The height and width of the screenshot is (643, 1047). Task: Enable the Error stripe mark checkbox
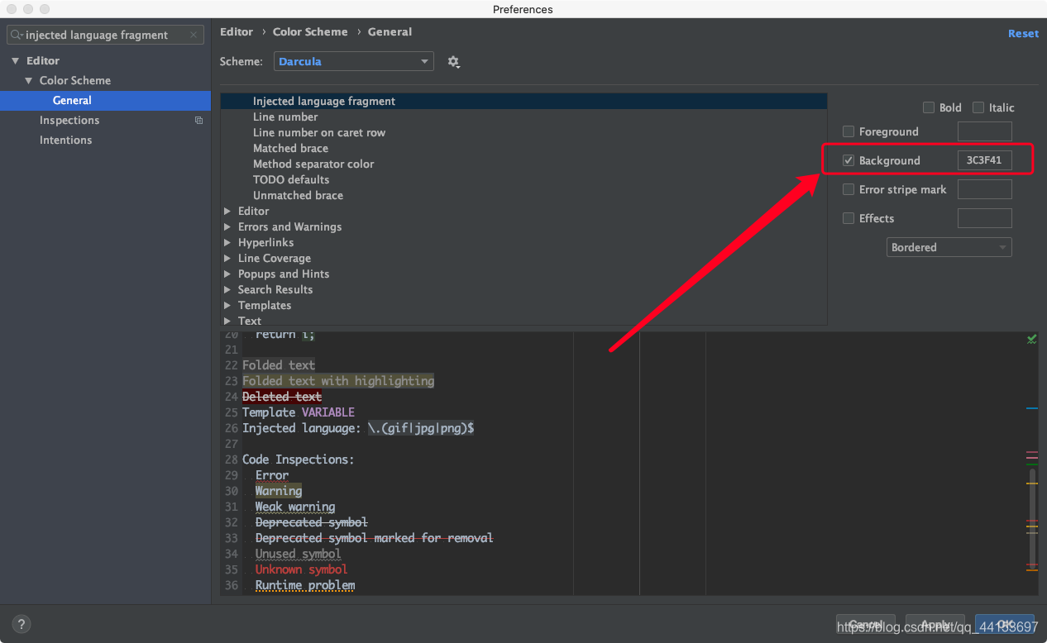(x=848, y=189)
